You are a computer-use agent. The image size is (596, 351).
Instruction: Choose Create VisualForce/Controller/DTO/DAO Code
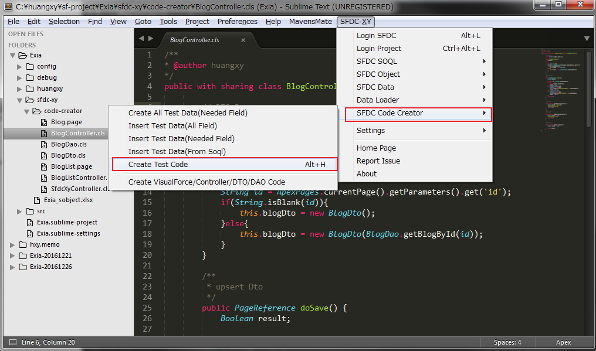point(224,182)
